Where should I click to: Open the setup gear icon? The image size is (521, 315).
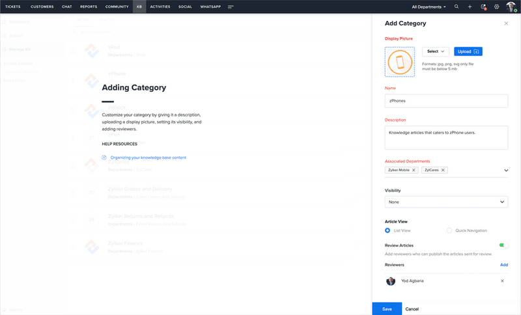496,7
